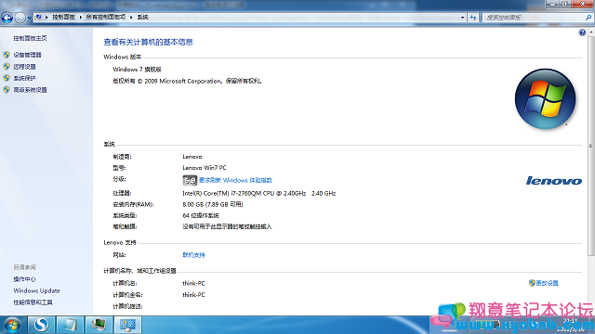Open the second taskbar window icon

pyautogui.click(x=70, y=325)
